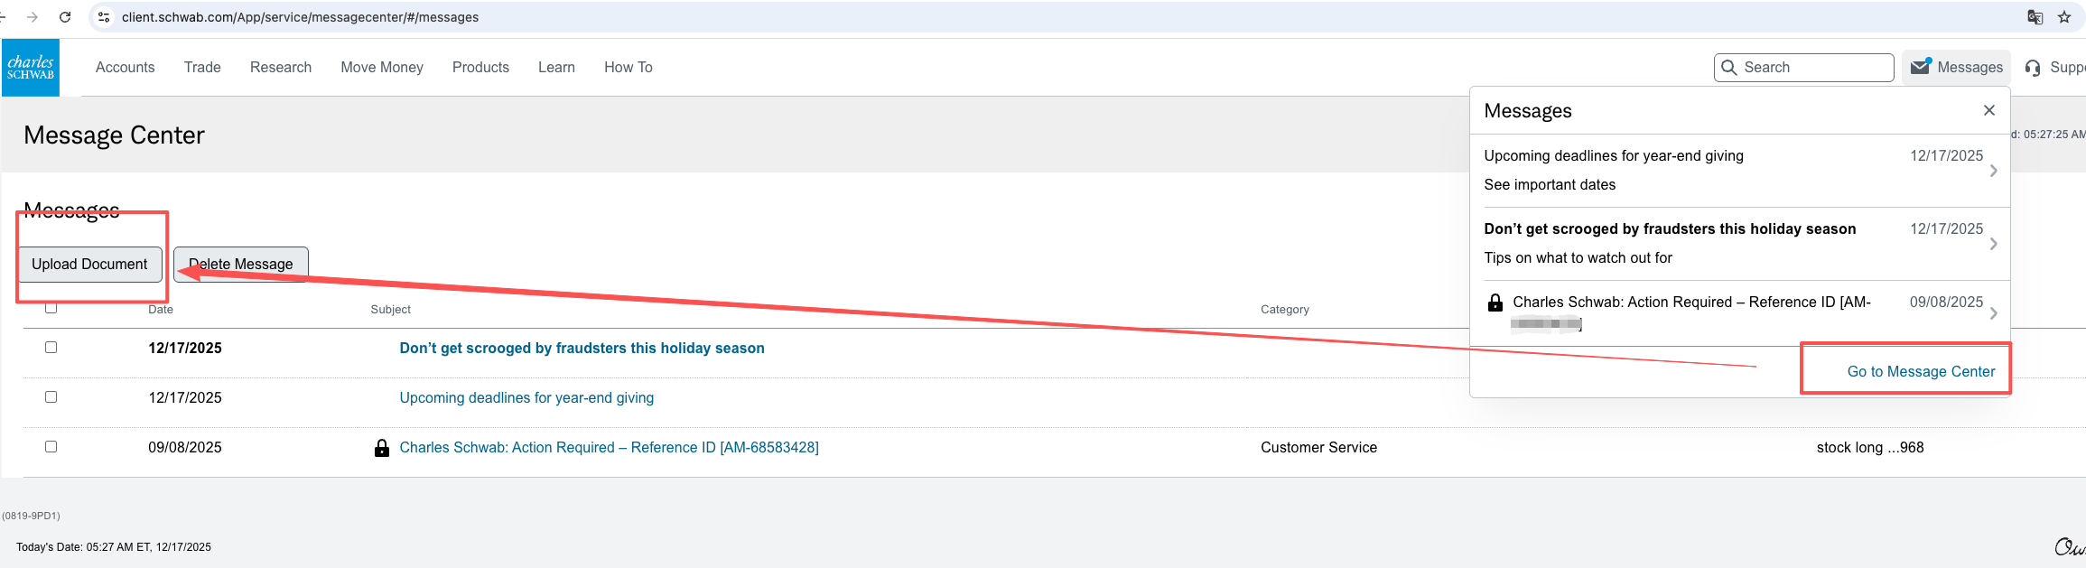Click the Upload Document button
The image size is (2086, 568).
90,265
